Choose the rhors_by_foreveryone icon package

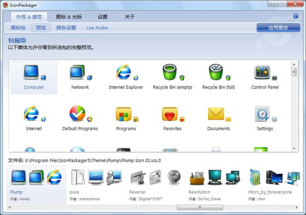click(273, 185)
